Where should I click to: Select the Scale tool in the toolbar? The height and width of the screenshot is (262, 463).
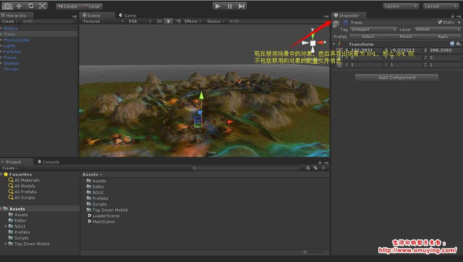(x=43, y=6)
